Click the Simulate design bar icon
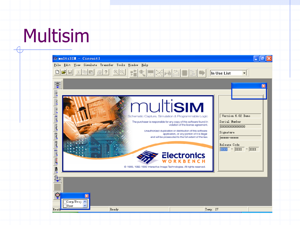 [x=159, y=73]
